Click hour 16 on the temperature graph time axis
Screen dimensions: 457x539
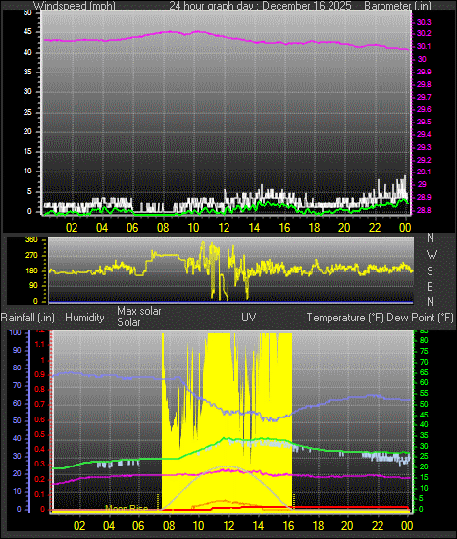288,526
